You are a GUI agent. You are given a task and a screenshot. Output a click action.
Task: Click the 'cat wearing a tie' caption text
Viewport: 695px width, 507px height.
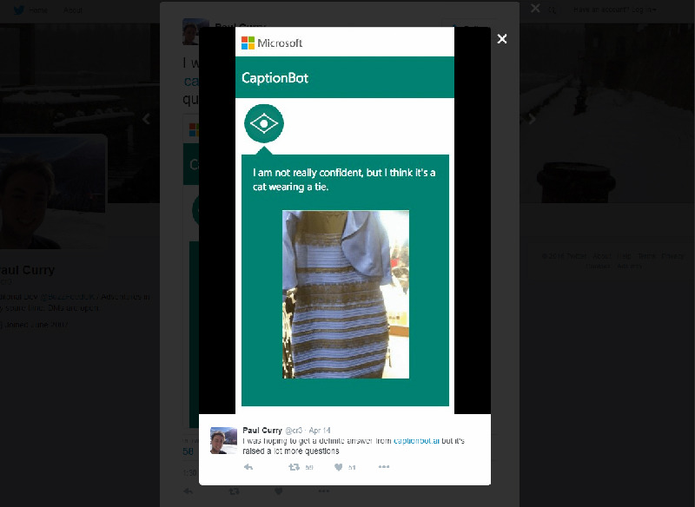(x=290, y=187)
